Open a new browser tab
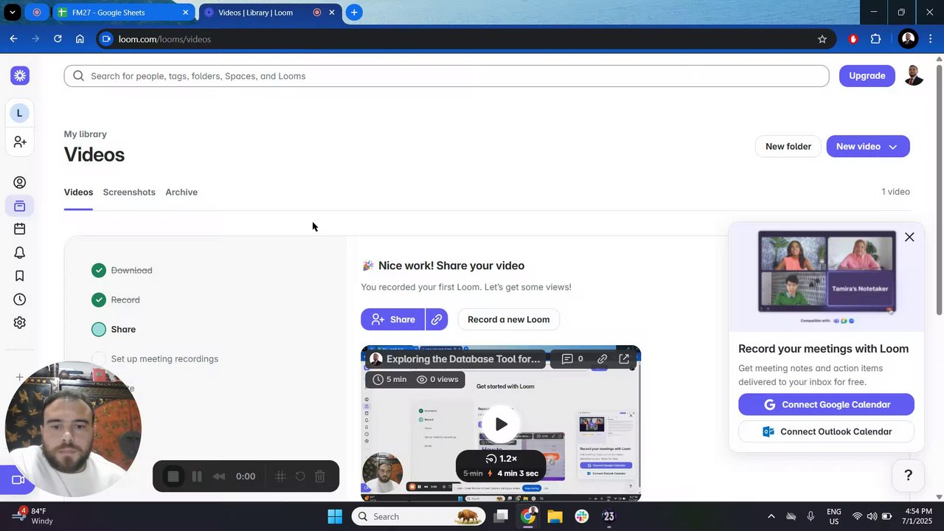This screenshot has width=944, height=531. (354, 13)
